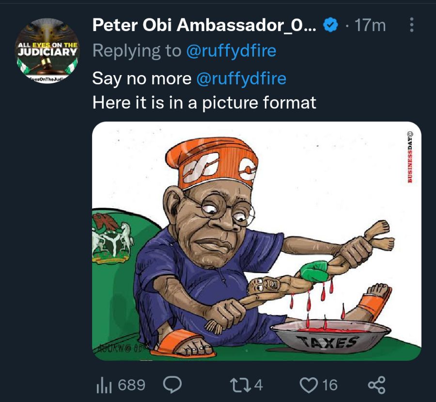Click the like count 16

point(330,385)
